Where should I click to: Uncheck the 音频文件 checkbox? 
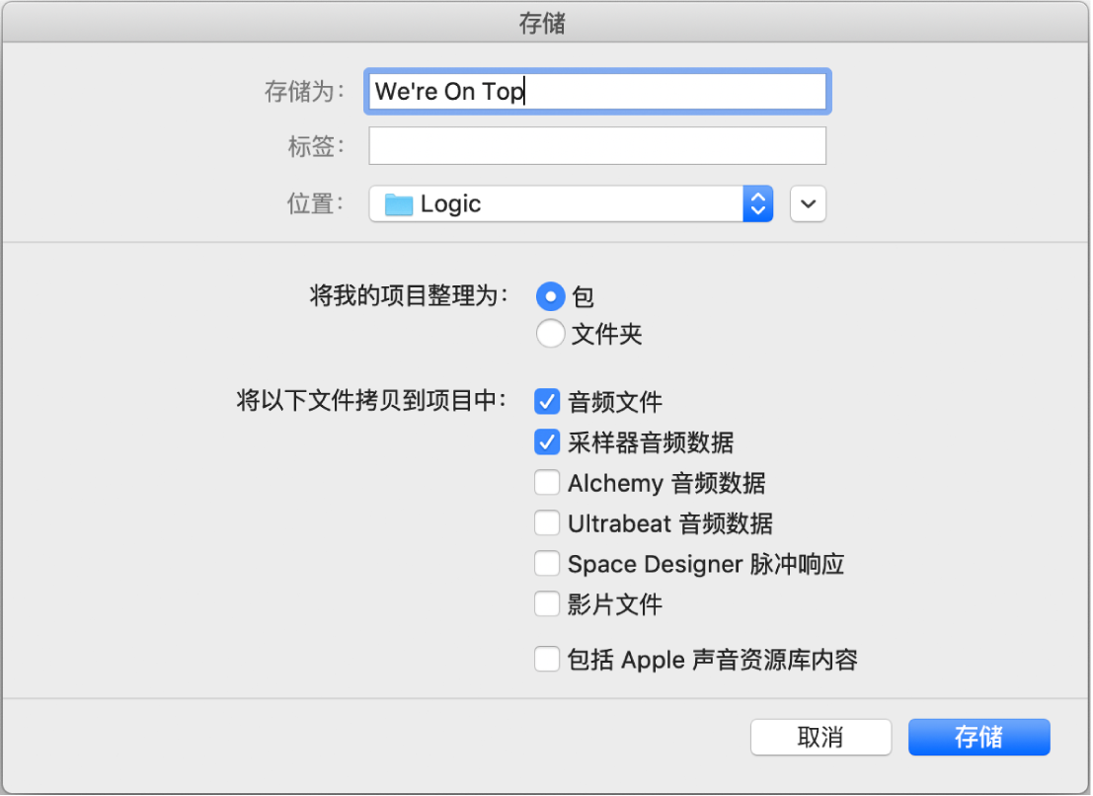point(547,402)
